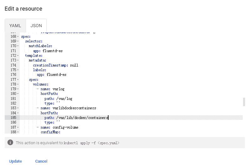Click the info icon beside kubectl hint
The width and height of the screenshot is (250, 167).
10,142
